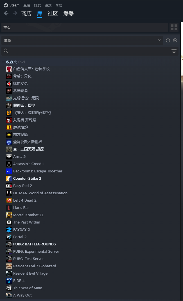This screenshot has width=183, height=301.
Task: Open the 查看 menu
Action: click(27, 5)
